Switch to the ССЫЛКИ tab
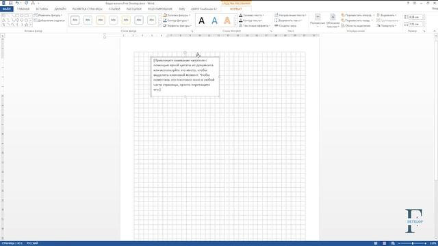The height and width of the screenshot is (246, 438). (x=114, y=9)
